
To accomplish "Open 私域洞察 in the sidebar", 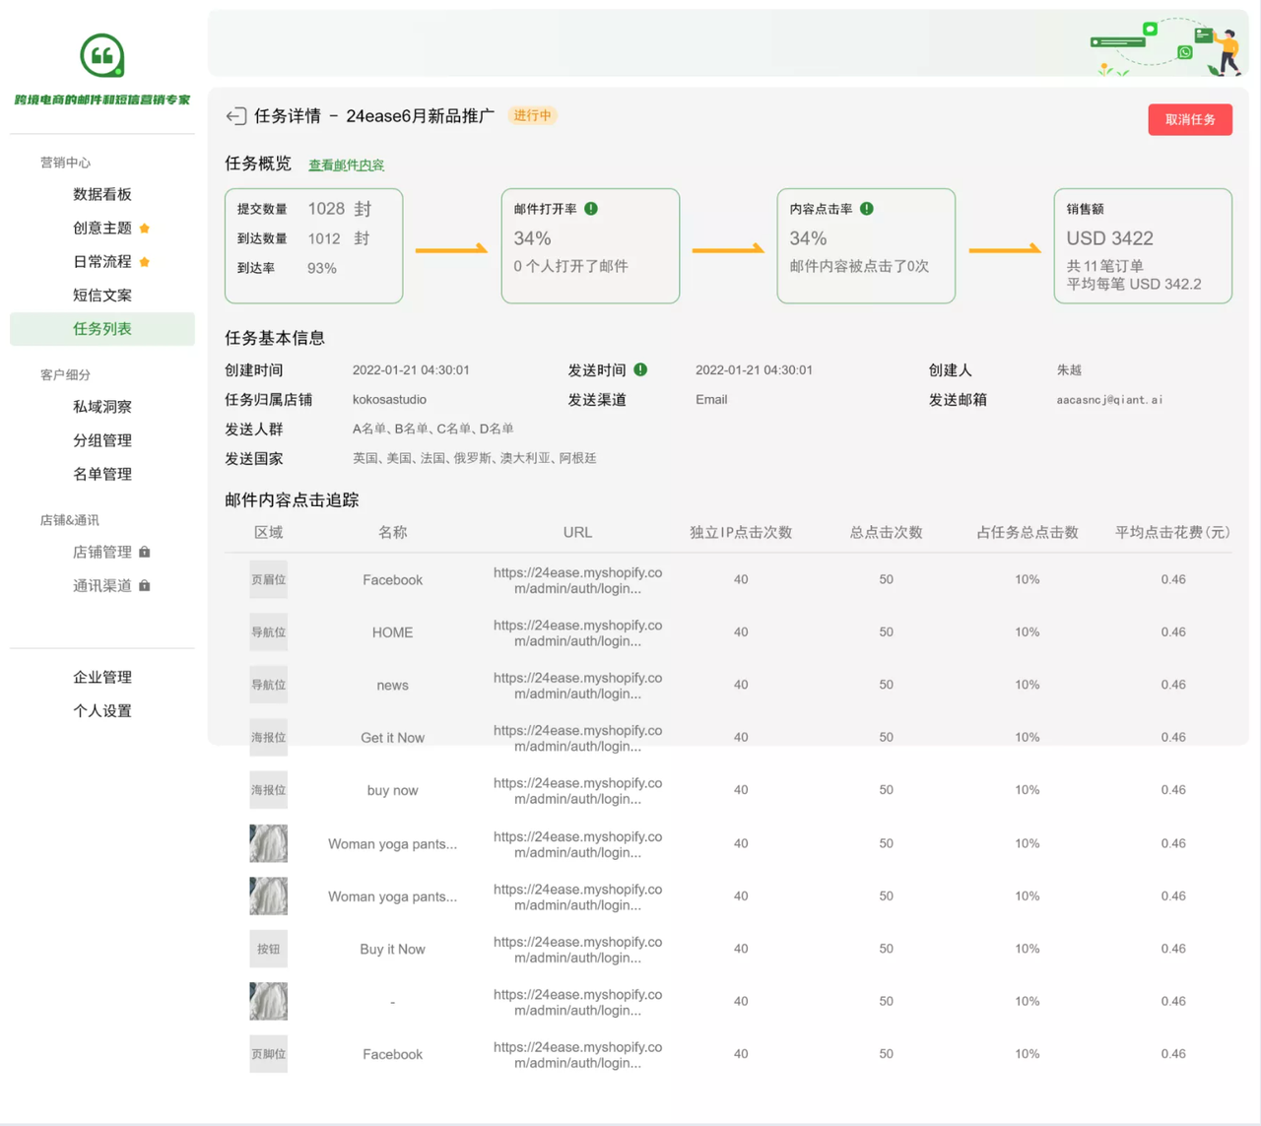I will coord(102,407).
